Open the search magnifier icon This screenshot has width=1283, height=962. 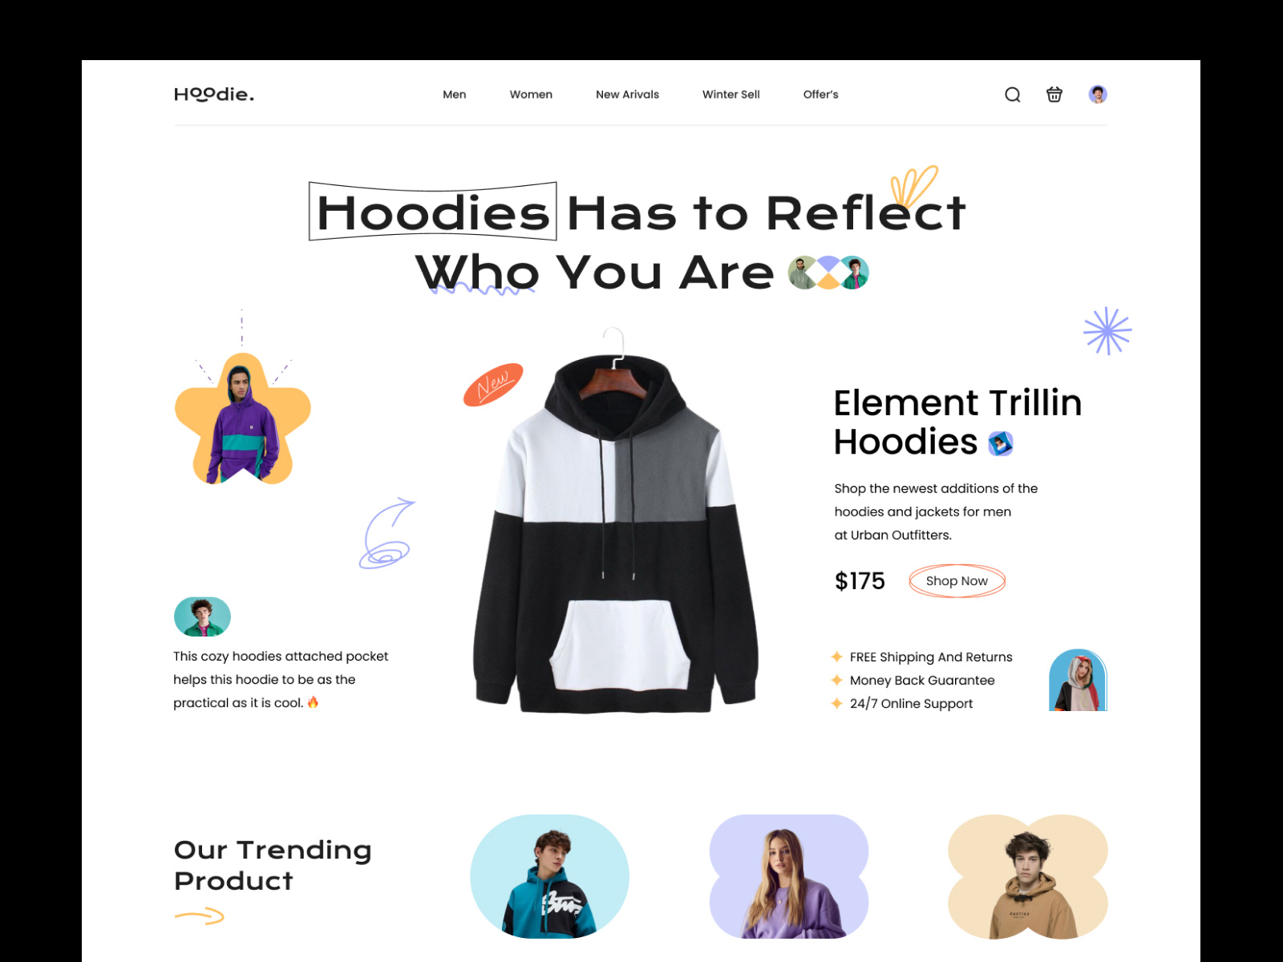[1013, 95]
